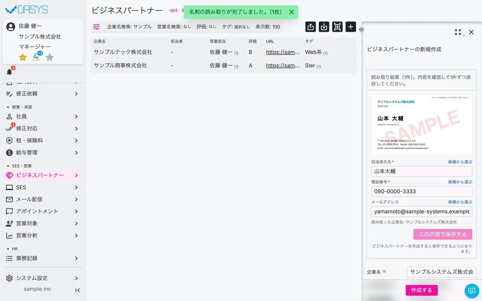Open 修正対応 menu item
482x301 pixels.
43,128
